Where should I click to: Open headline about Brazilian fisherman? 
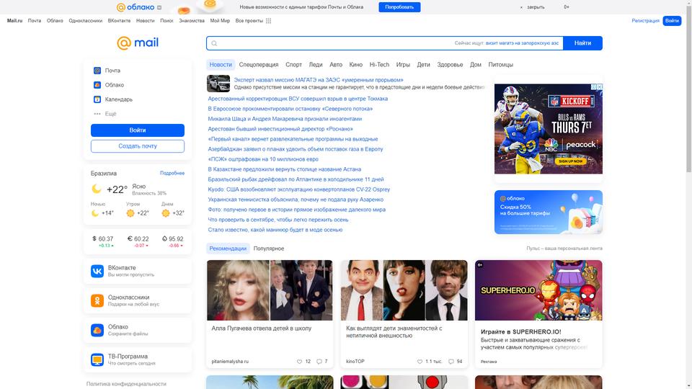(296, 179)
